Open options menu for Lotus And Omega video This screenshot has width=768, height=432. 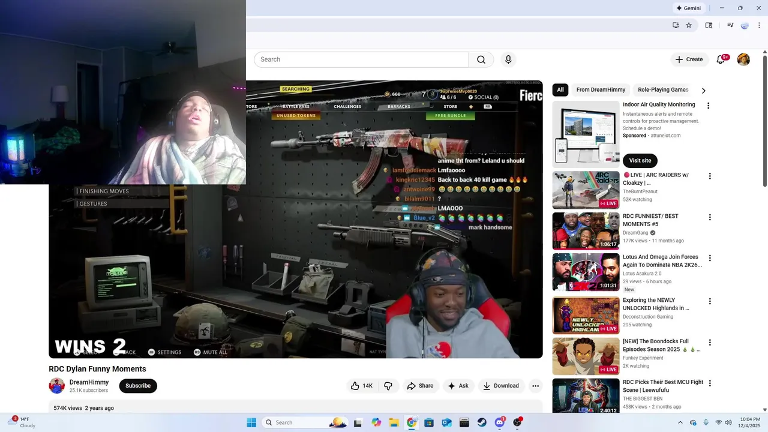710,258
